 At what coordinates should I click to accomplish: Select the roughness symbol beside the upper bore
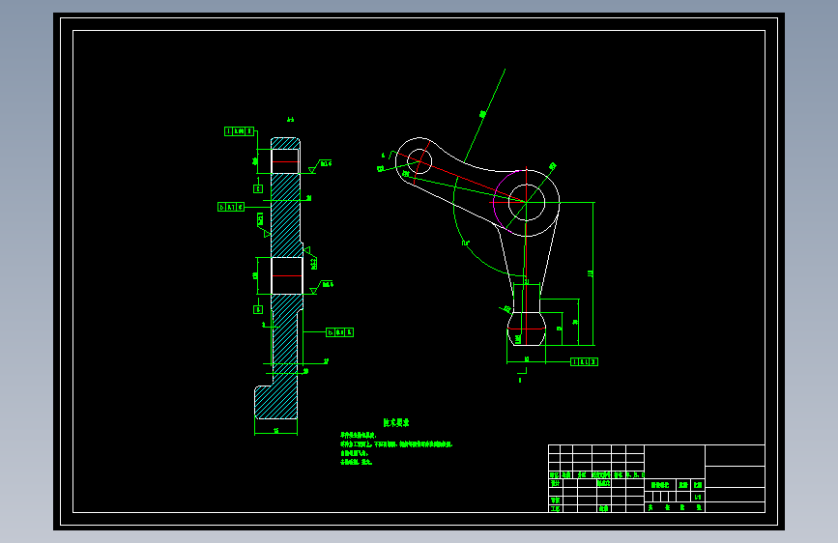pos(320,165)
